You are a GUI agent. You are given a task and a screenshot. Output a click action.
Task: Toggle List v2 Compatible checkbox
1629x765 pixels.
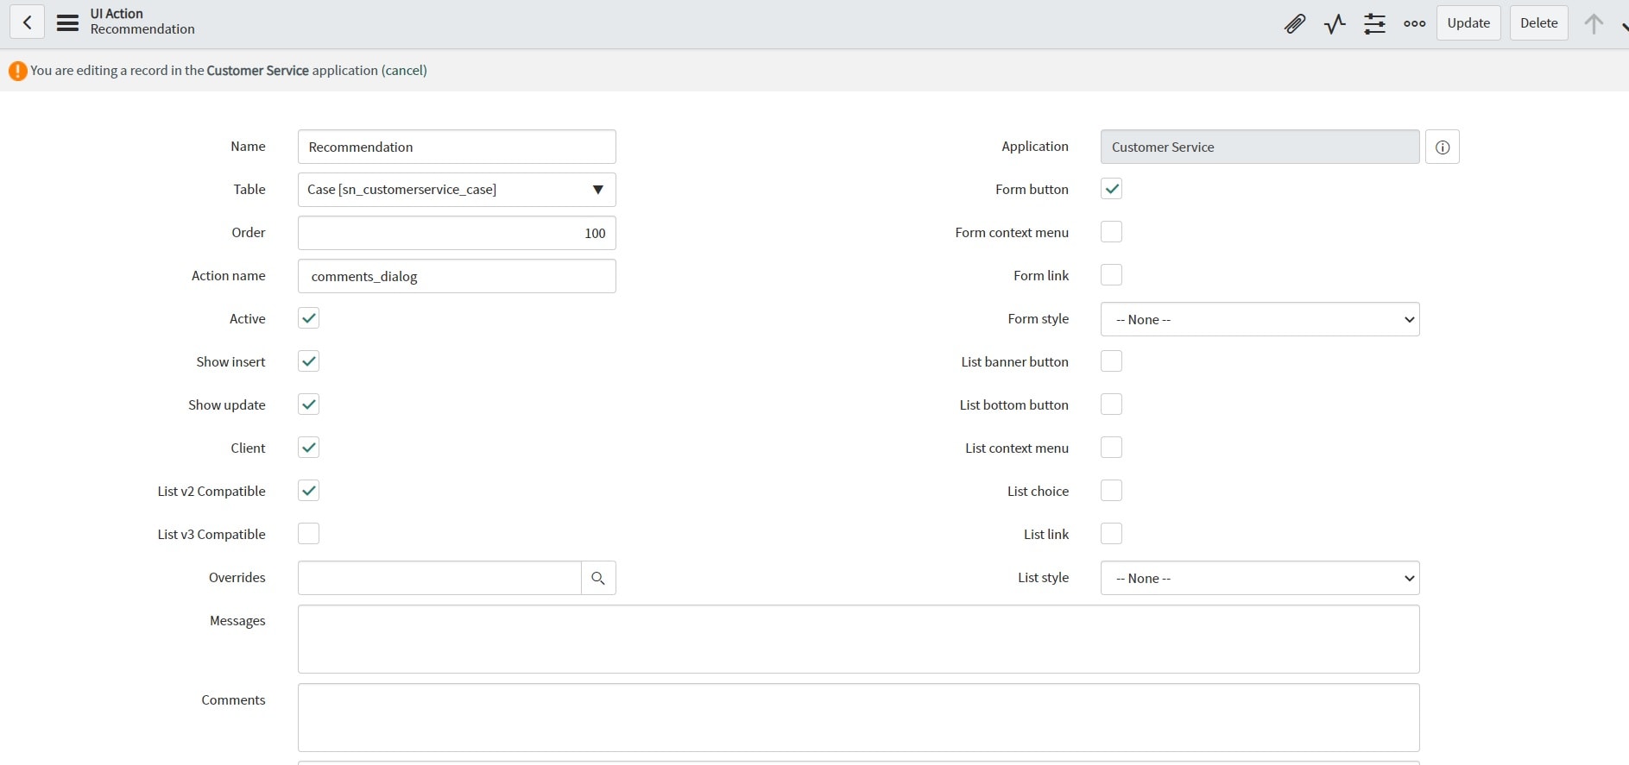tap(308, 491)
